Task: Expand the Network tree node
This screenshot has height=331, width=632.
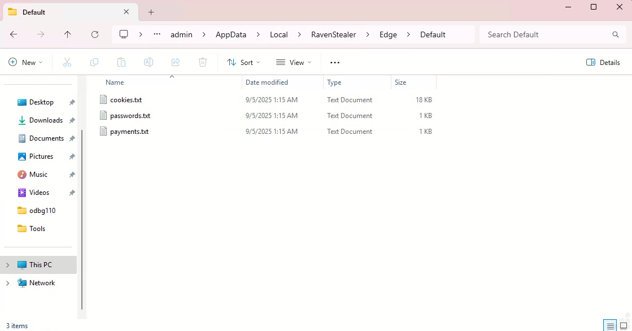Action: pyautogui.click(x=8, y=283)
